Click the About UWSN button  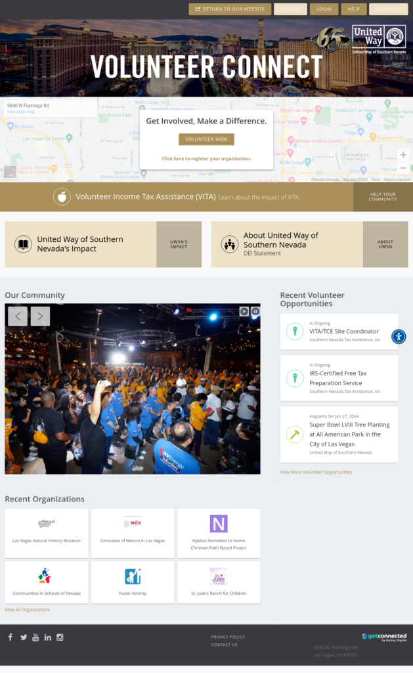click(x=385, y=244)
